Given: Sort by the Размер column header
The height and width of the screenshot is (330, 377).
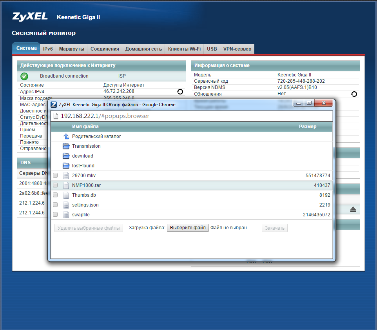Looking at the screenshot, I should (308, 127).
